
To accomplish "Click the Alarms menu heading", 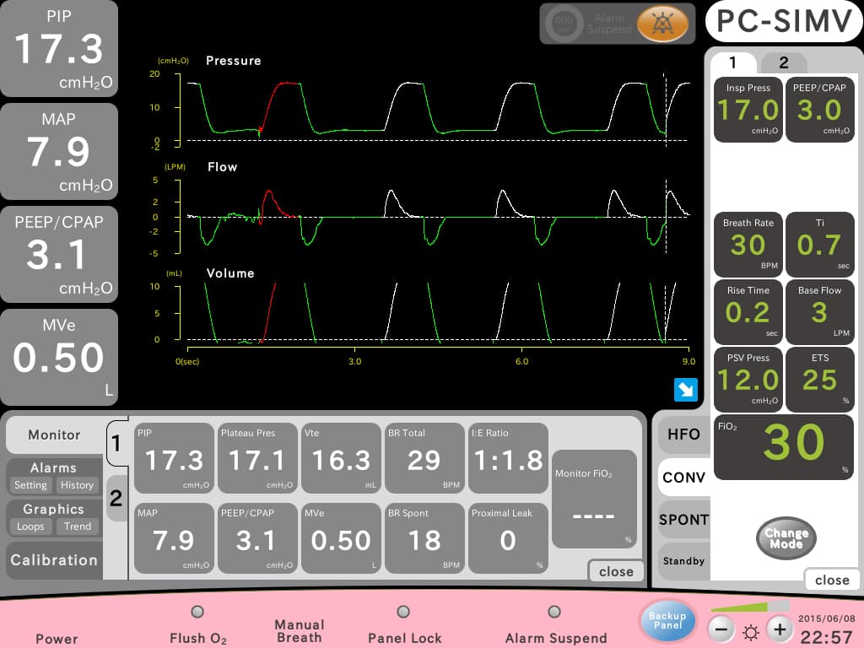I will (53, 467).
